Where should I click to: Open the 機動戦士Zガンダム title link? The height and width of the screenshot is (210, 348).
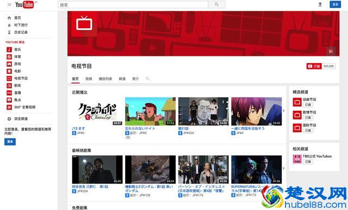point(149,189)
